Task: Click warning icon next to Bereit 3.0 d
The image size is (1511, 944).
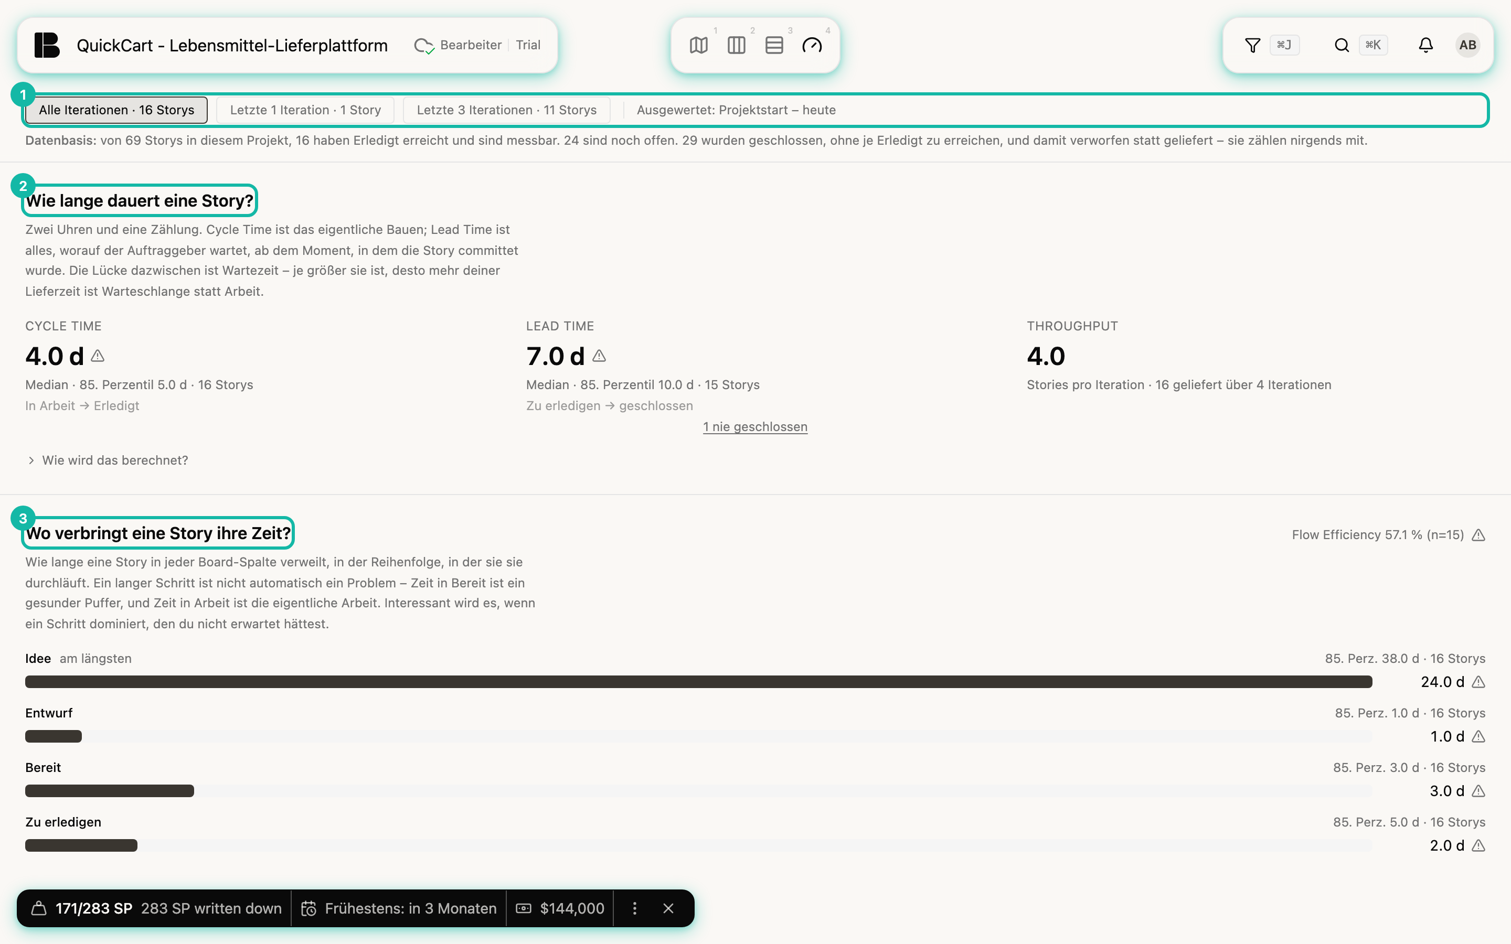Action: 1478,791
